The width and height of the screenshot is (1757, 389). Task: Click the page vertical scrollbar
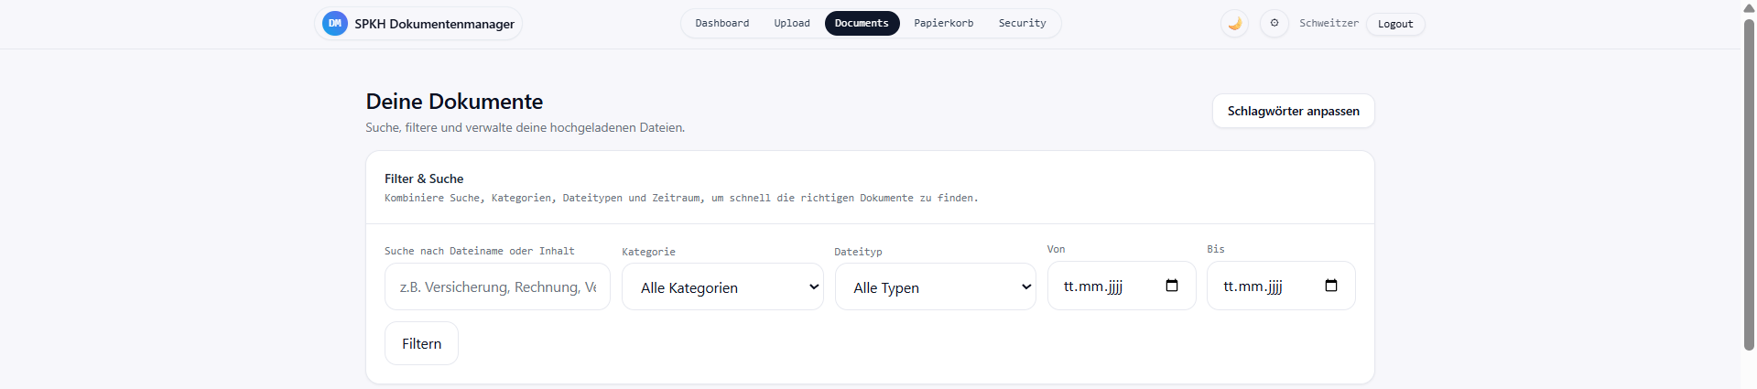[x=1749, y=183]
